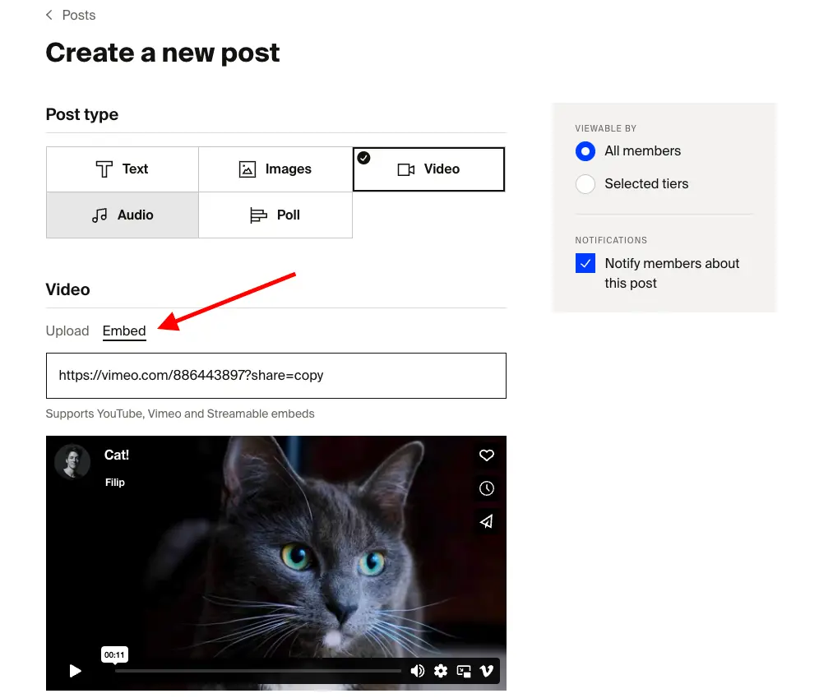Switch to the Embed tab
Image resolution: width=819 pixels, height=698 pixels.
click(x=124, y=331)
